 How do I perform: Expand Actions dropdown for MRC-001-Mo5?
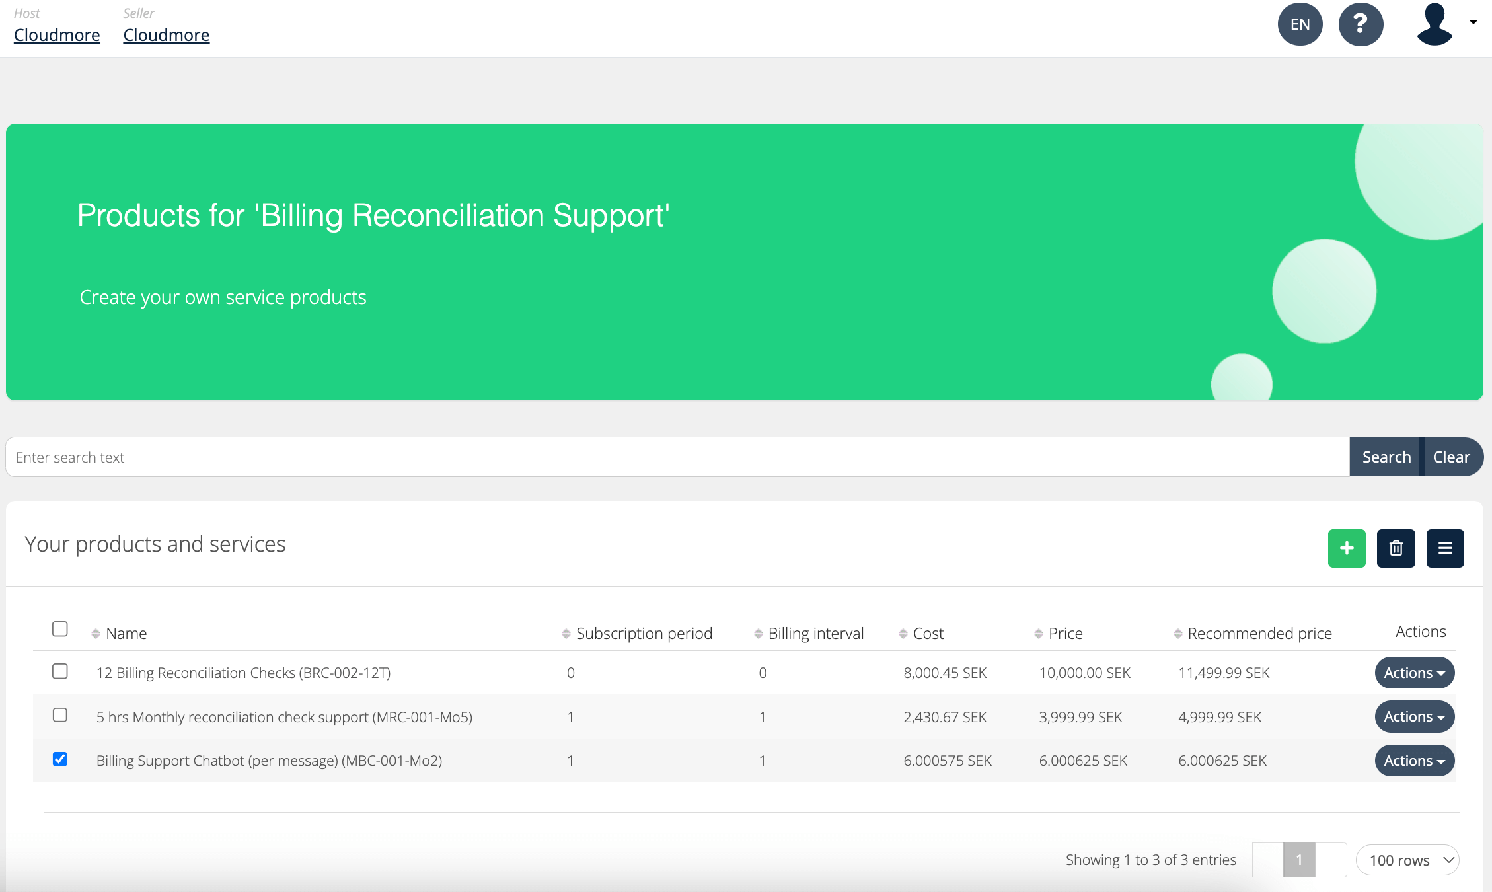pyautogui.click(x=1412, y=716)
